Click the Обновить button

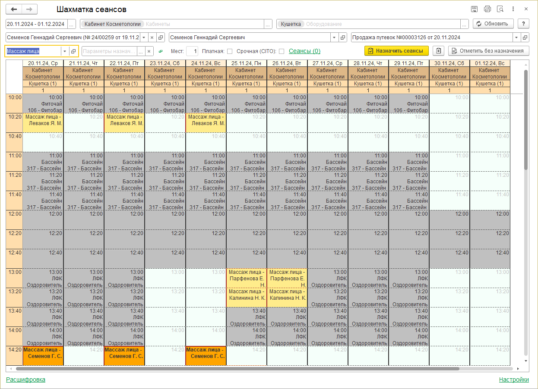click(x=494, y=24)
